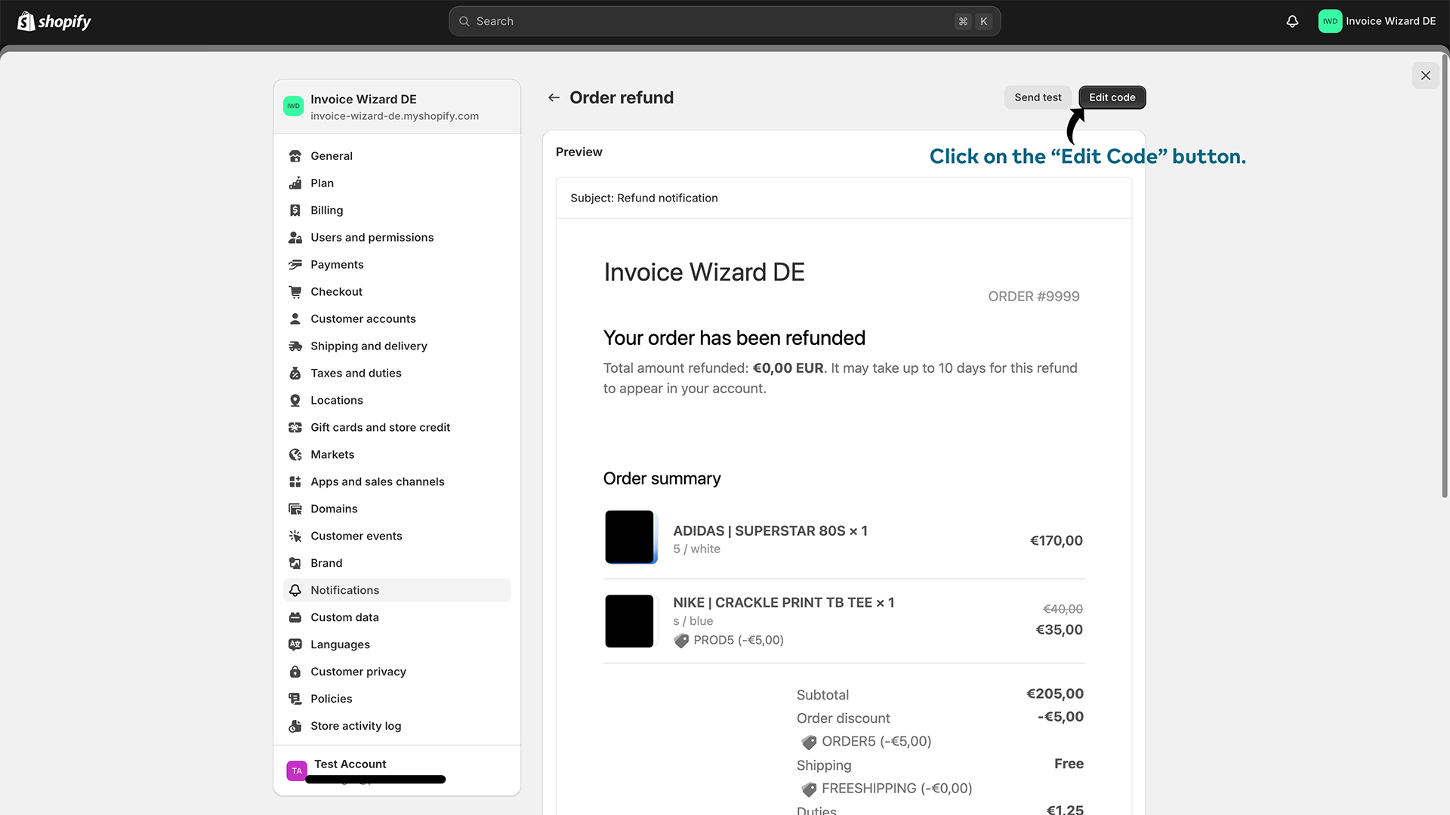Click the Policies icon
The width and height of the screenshot is (1450, 815).
pyautogui.click(x=295, y=700)
